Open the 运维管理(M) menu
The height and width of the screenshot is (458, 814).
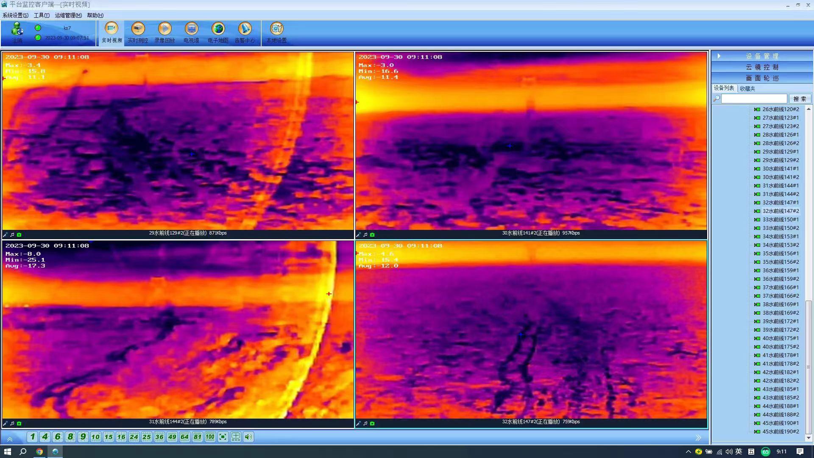pos(68,15)
